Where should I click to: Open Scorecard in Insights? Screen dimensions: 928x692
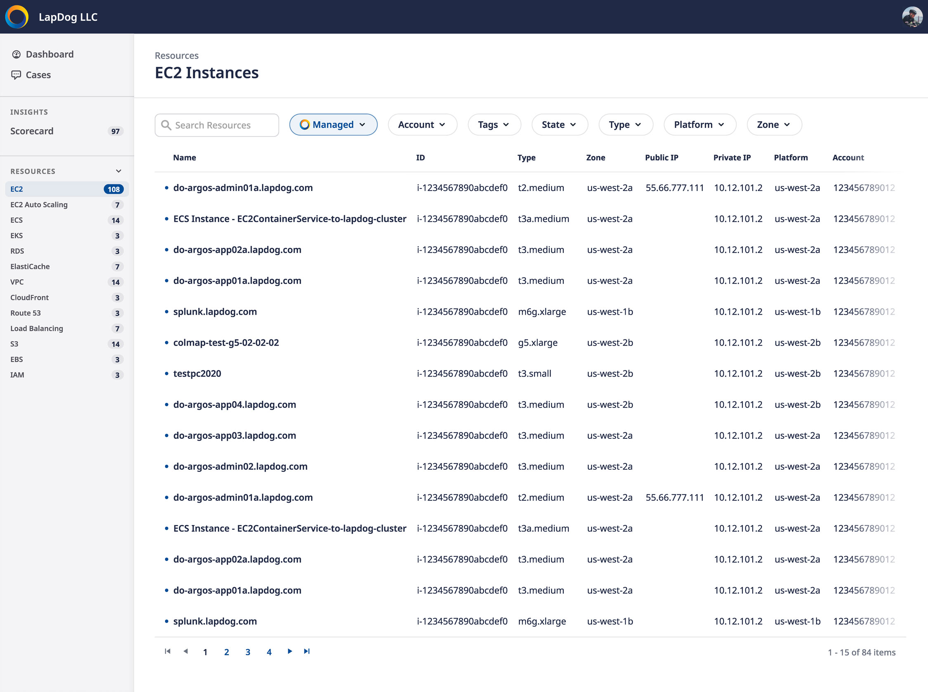point(32,131)
